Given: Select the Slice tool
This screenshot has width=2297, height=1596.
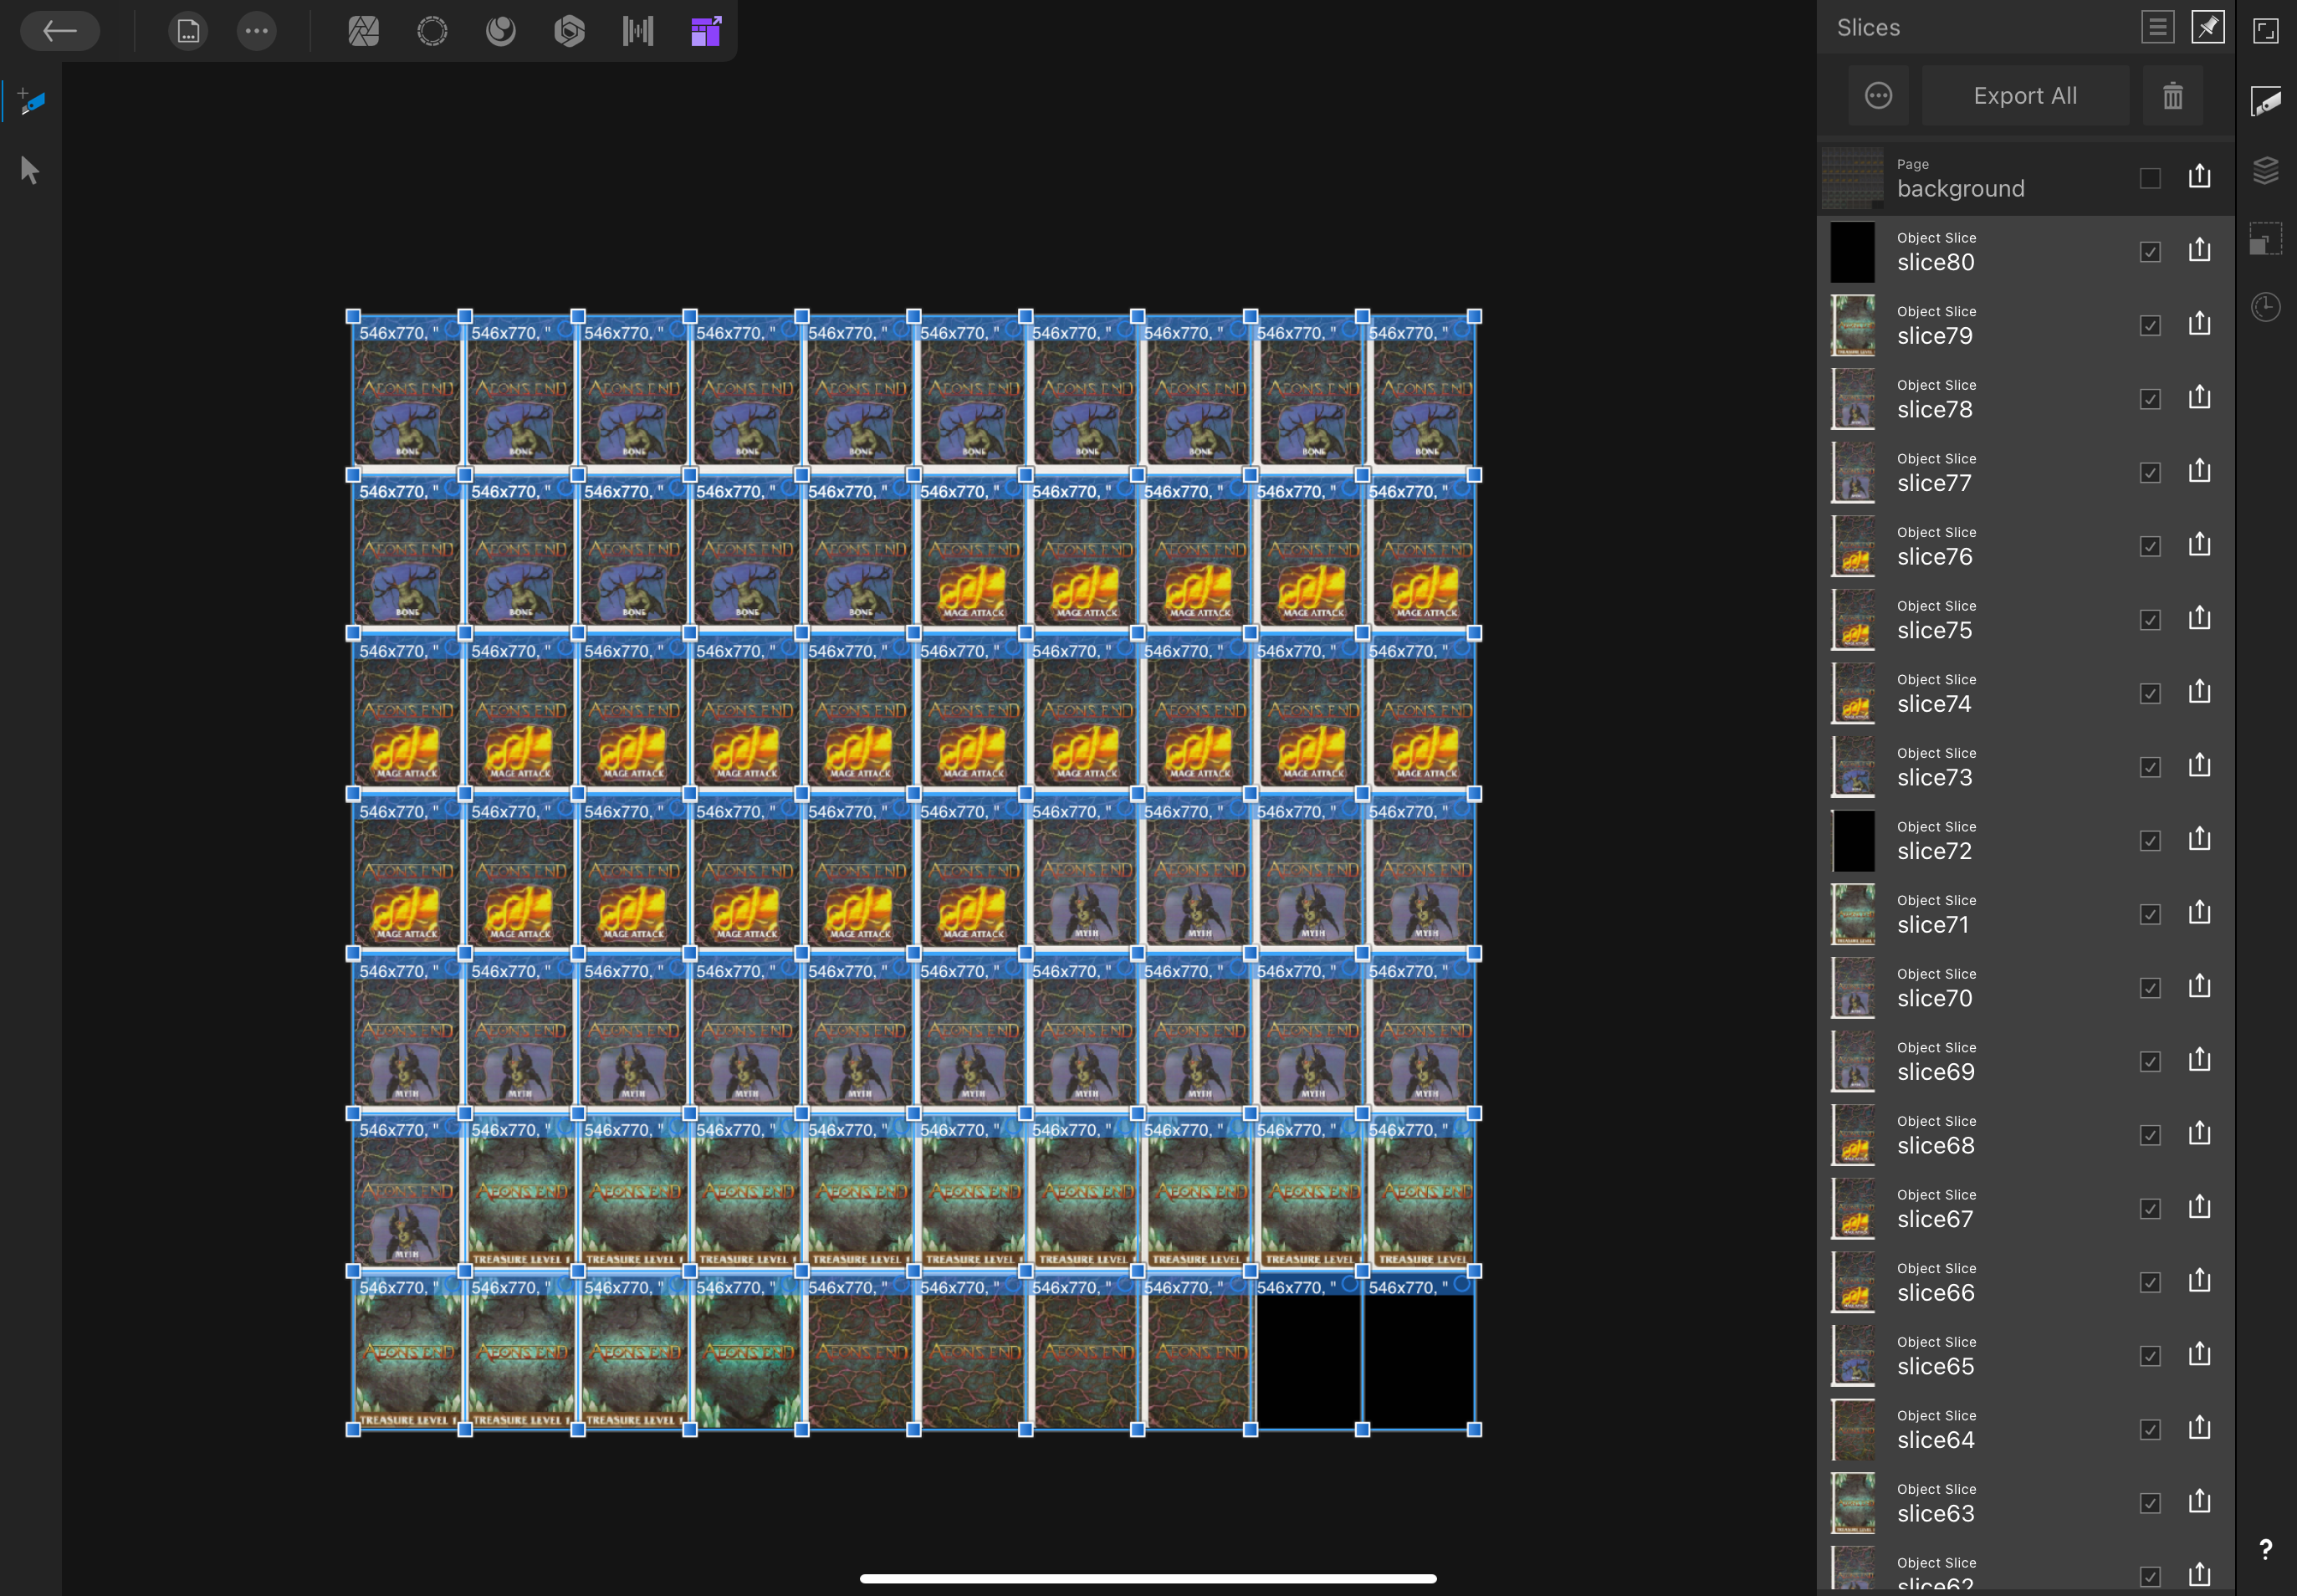Looking at the screenshot, I should point(31,101).
